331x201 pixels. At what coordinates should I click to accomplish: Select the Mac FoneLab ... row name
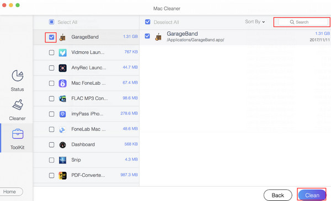(88, 83)
